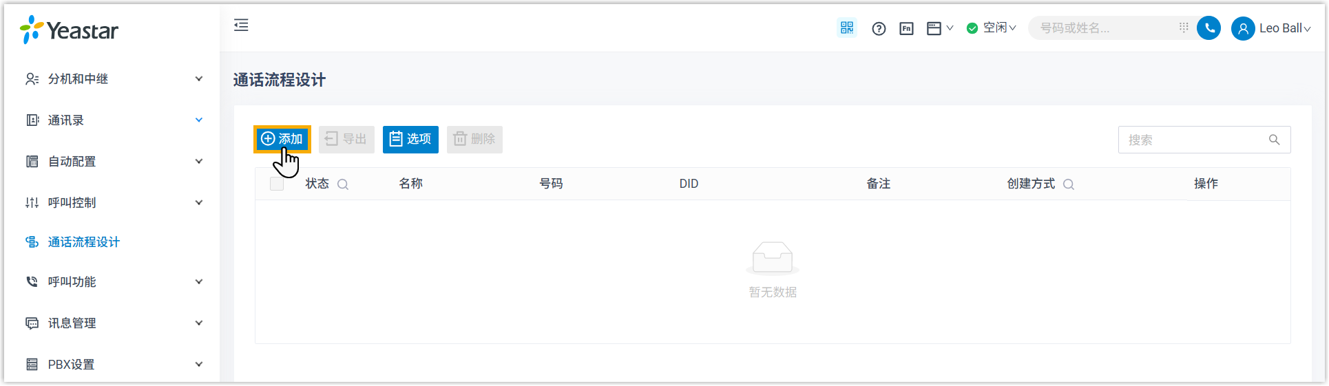Select 通话流程设计 in the sidebar
The image size is (1329, 386).
pyautogui.click(x=83, y=242)
